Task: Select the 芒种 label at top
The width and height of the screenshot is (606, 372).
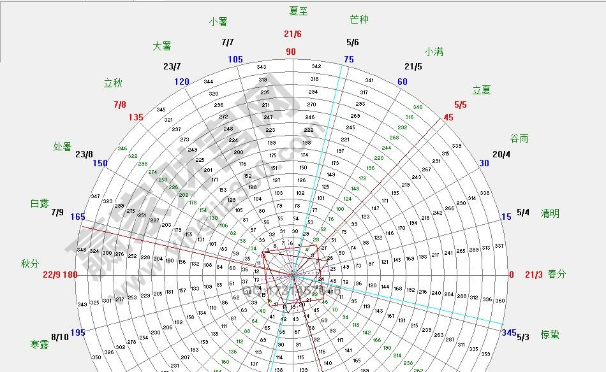Action: 359,20
